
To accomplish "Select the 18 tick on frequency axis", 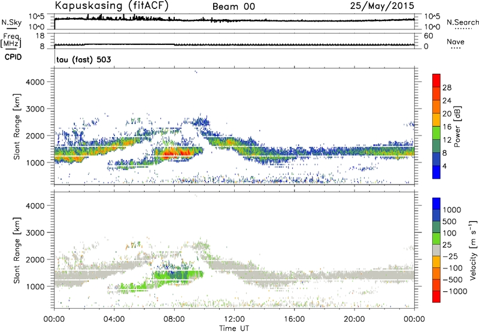I will coord(40,36).
